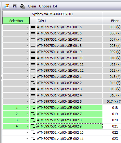121x143 pixels.
Task: Select row ATM3997501>1/03<SE-002 7
Action: (69, 114)
